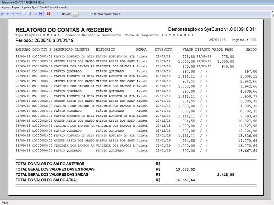Select single page view icon
This screenshot has height=205, width=274.
[x=24, y=14]
